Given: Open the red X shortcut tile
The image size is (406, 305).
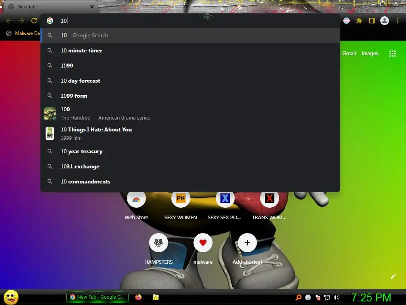Looking at the screenshot, I should pyautogui.click(x=269, y=199).
